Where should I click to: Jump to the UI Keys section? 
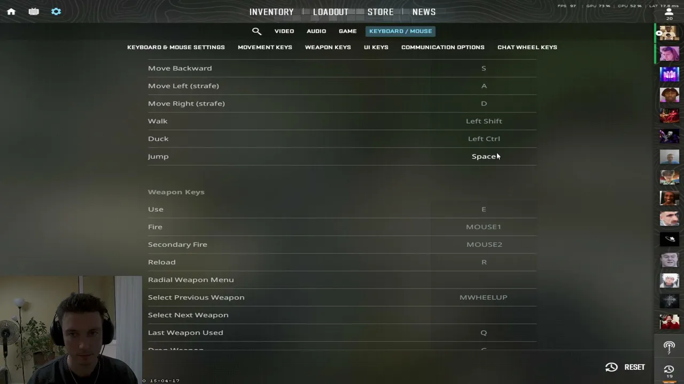[x=376, y=47]
